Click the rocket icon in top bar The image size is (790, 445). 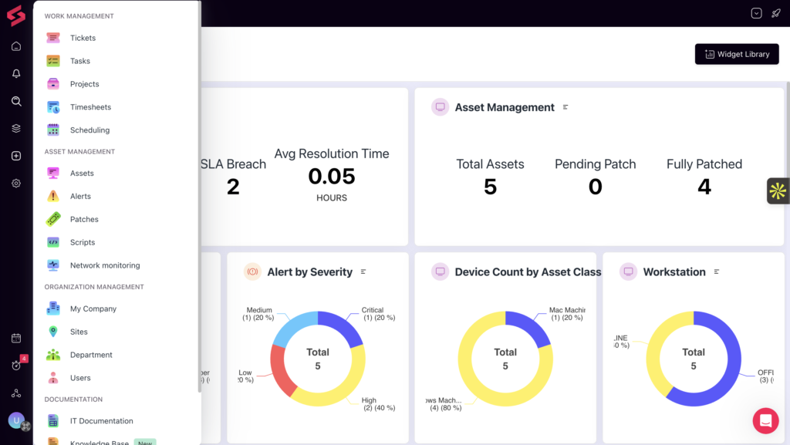tap(776, 13)
